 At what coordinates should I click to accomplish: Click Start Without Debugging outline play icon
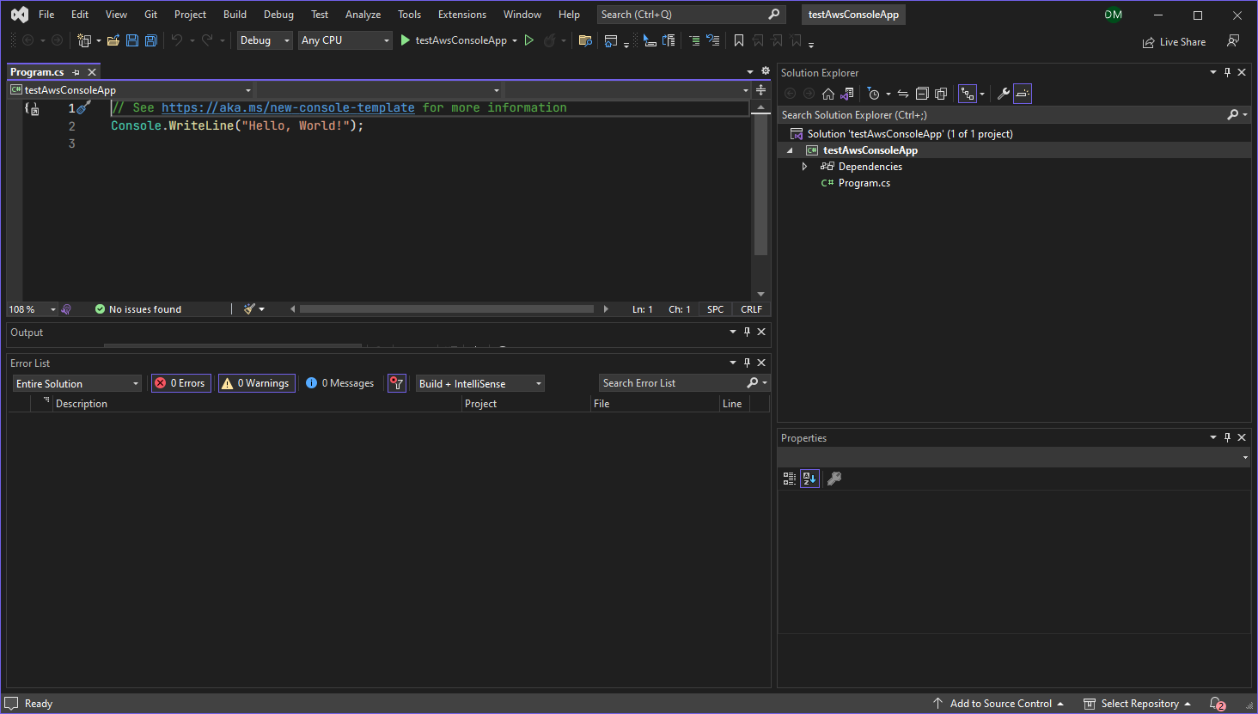pyautogui.click(x=529, y=40)
